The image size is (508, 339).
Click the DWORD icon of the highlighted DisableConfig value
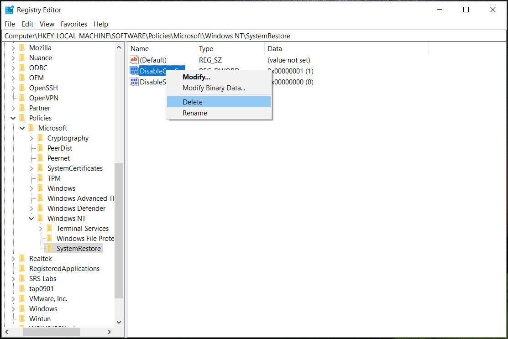tap(134, 71)
